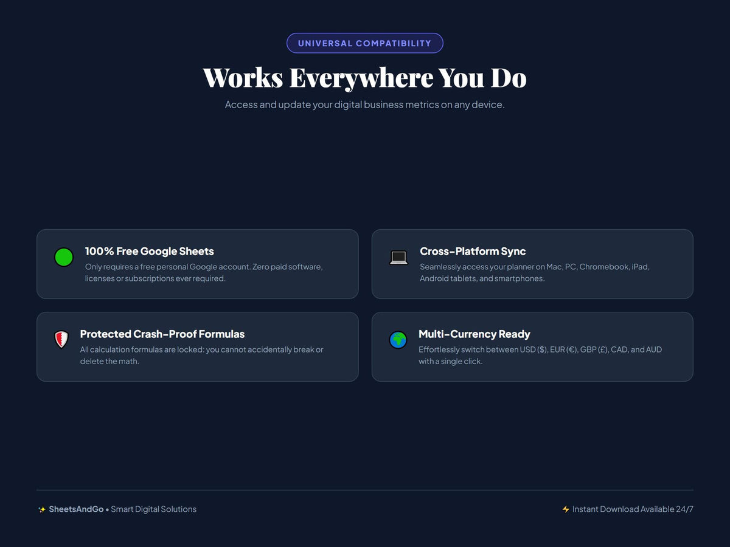
Task: Click the SheetsAndGo brand name in footer
Action: tap(76, 509)
